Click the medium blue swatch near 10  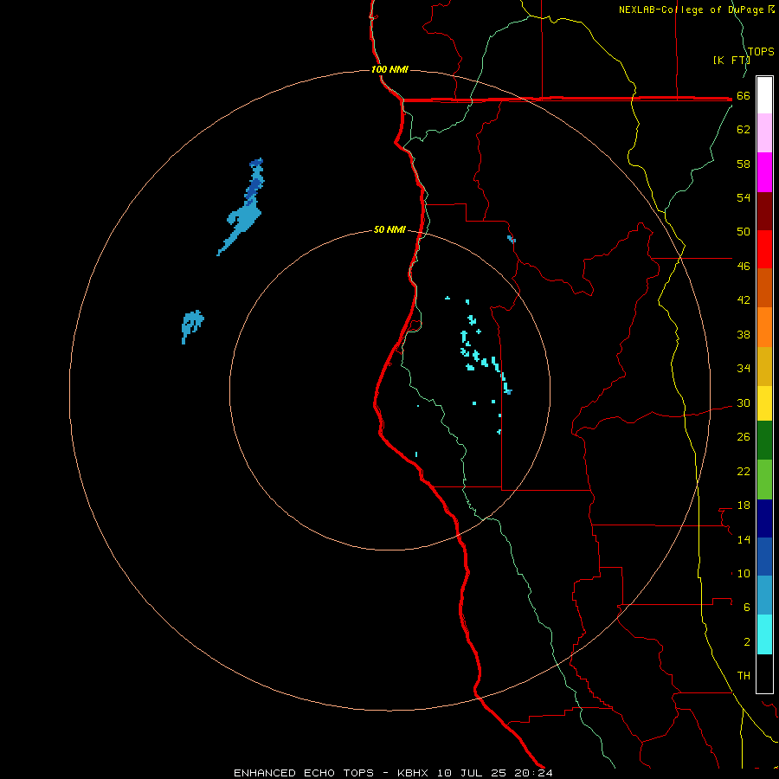[x=764, y=557]
